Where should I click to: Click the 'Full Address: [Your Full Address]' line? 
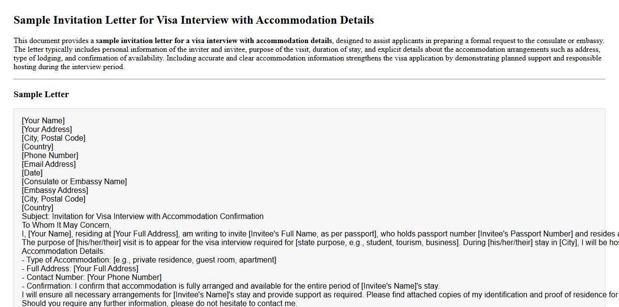click(80, 269)
